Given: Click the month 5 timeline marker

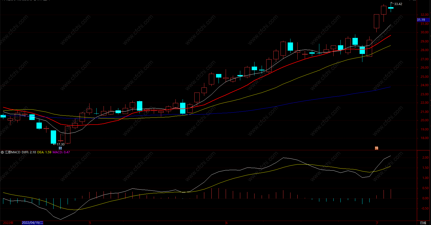Looking at the screenshot, I should pos(90,223).
